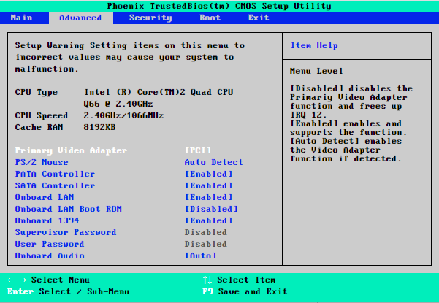This screenshot has height=303, width=439.
Task: Click the Setup Warning message text
Action: click(130, 57)
